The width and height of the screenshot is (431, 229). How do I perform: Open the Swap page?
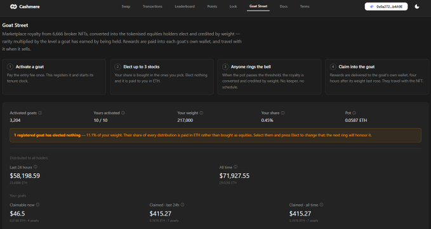(126, 6)
